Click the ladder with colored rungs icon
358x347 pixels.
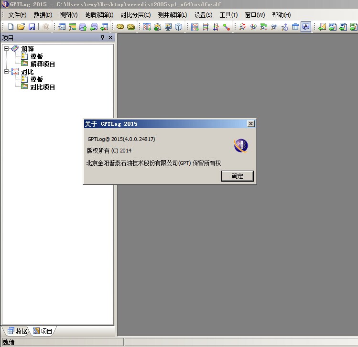tap(206, 27)
